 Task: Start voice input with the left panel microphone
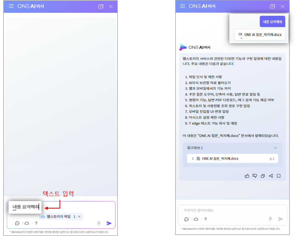[99, 223]
